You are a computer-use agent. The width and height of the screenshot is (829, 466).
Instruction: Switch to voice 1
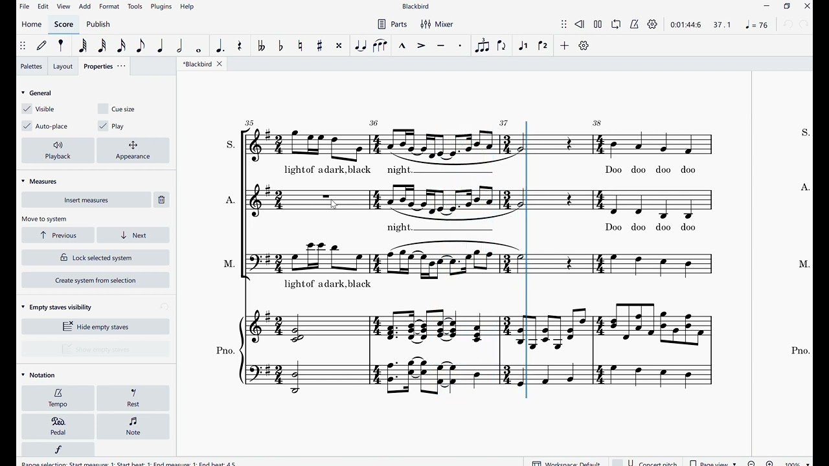(523, 46)
